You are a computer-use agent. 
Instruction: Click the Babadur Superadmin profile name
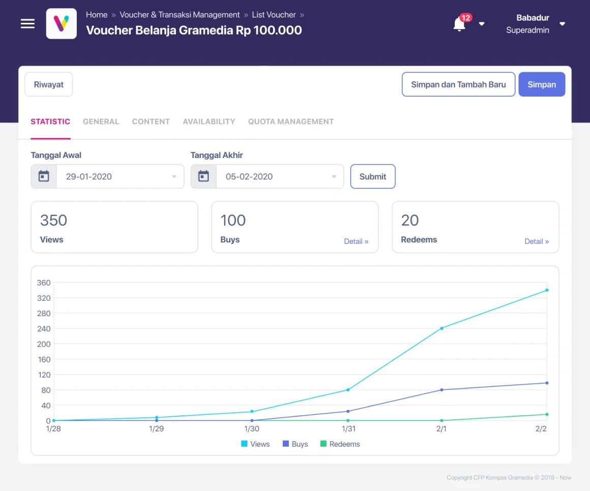tap(527, 24)
